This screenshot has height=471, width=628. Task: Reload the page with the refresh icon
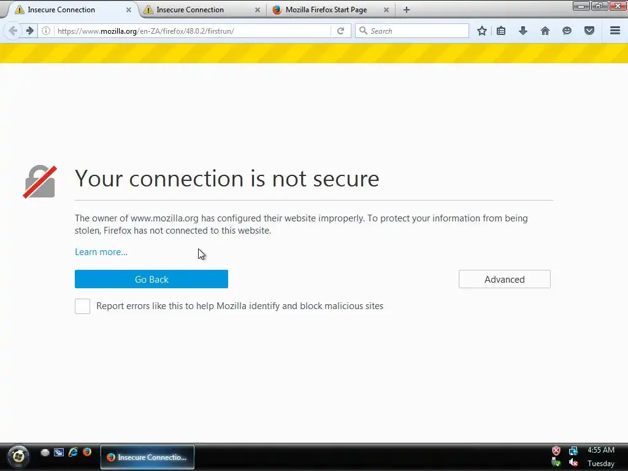[x=340, y=31]
